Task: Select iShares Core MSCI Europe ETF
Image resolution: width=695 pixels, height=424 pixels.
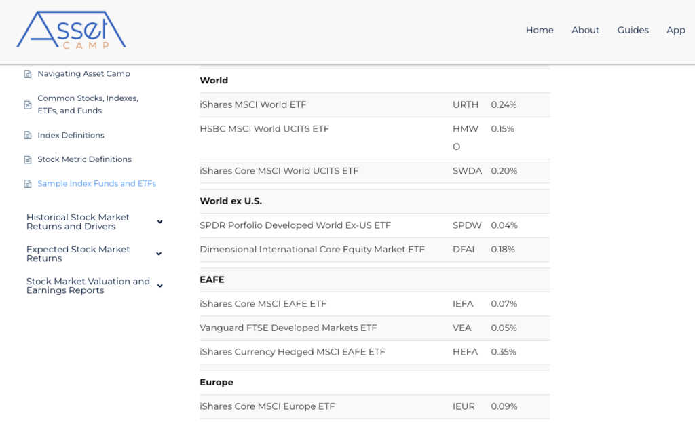Action: point(267,407)
